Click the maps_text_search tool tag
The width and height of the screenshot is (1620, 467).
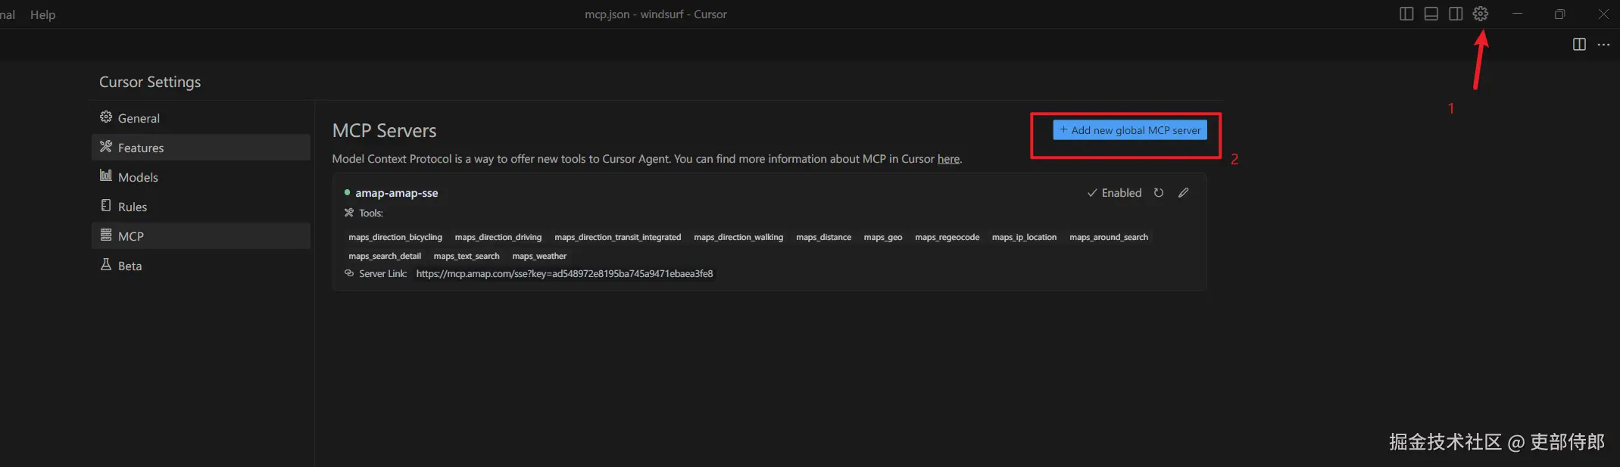467,256
